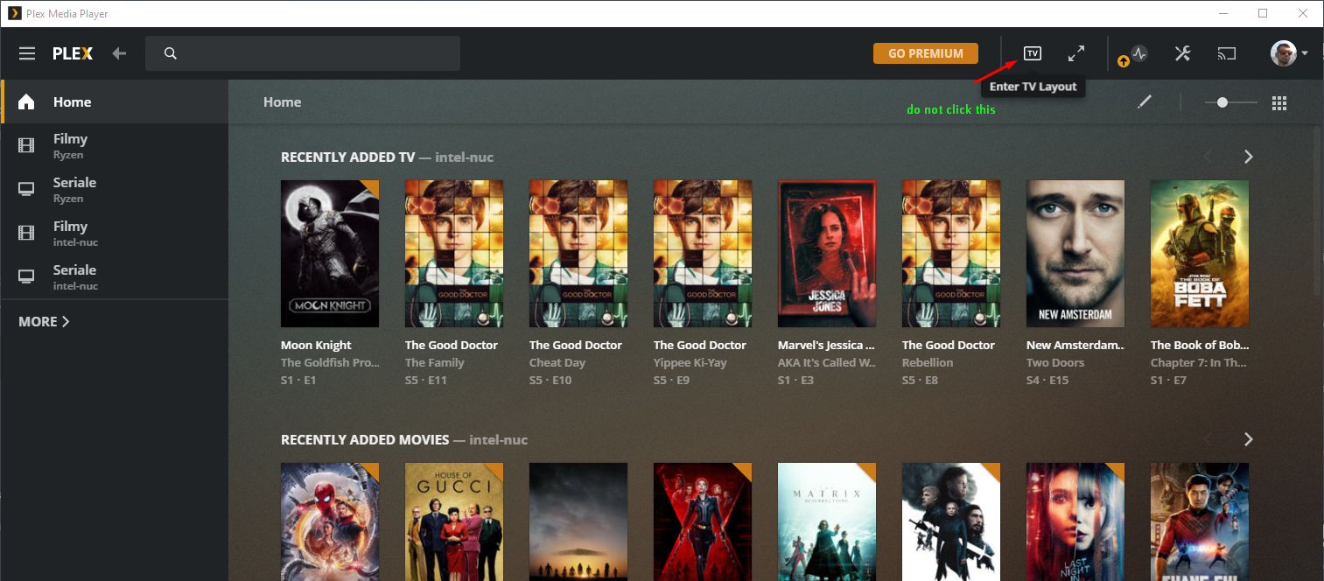Click the GO PREMIUM button

point(925,53)
